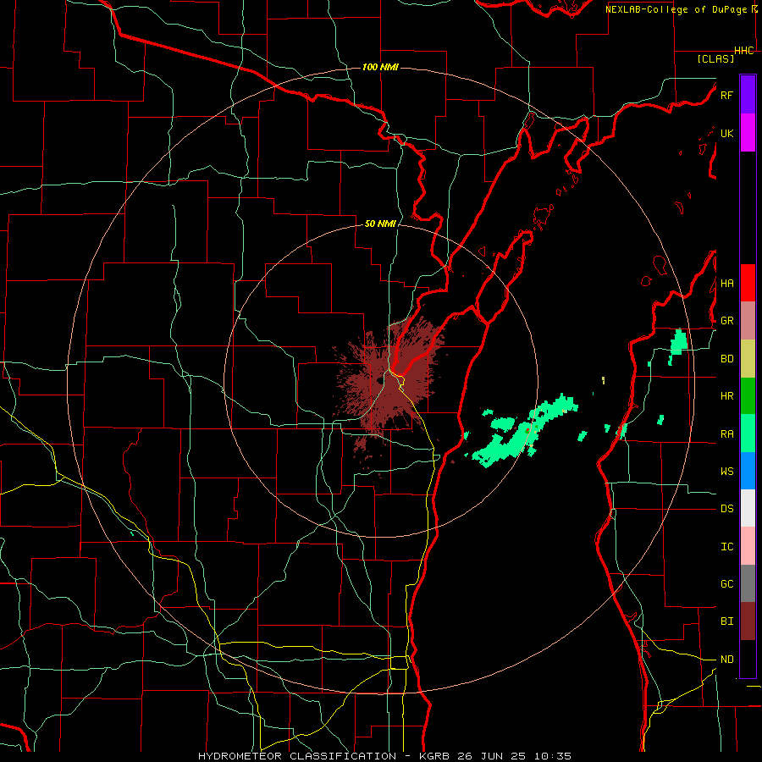This screenshot has height=762, width=762.
Task: Click the UK magenta legend swatch
Action: point(748,133)
